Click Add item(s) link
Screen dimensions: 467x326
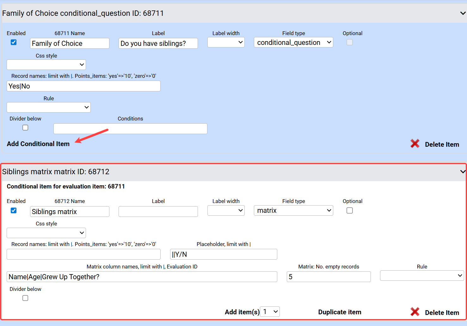242,312
